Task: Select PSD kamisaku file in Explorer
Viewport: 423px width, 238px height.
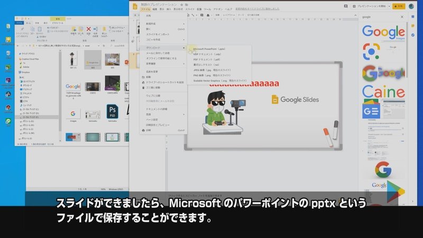Action: point(113,113)
